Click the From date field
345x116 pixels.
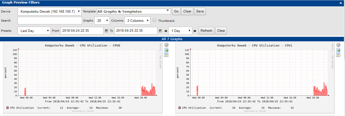click(x=82, y=31)
